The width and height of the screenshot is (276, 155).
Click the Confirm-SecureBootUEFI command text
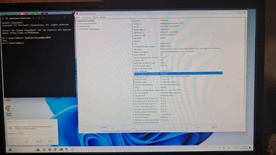[38, 38]
